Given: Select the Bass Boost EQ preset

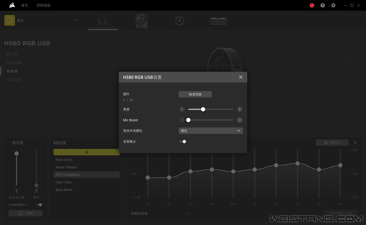Looking at the screenshot, I should pyautogui.click(x=87, y=190).
